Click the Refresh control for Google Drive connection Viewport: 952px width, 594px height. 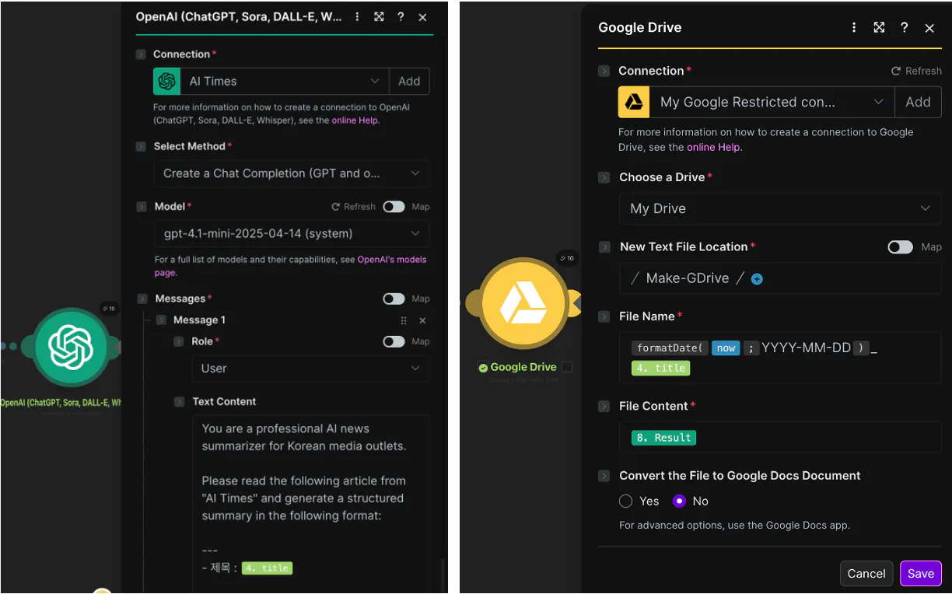click(916, 71)
